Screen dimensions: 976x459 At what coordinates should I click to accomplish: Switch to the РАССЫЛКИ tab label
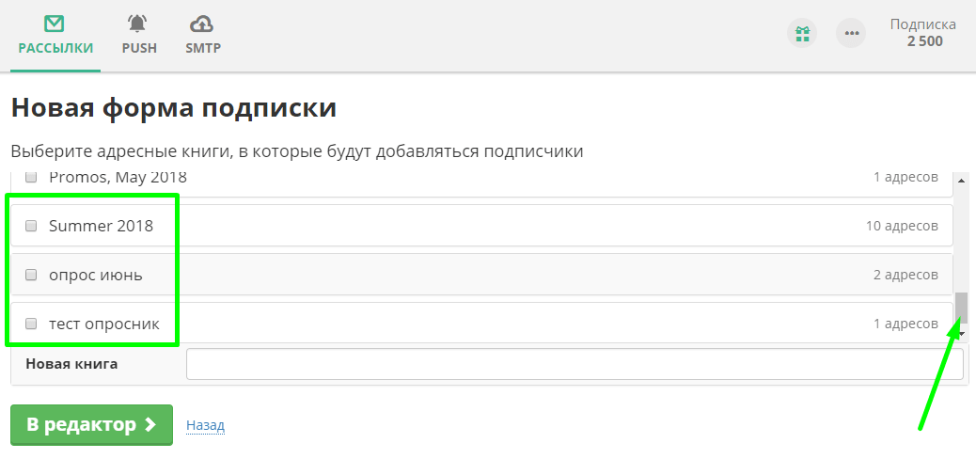point(55,48)
